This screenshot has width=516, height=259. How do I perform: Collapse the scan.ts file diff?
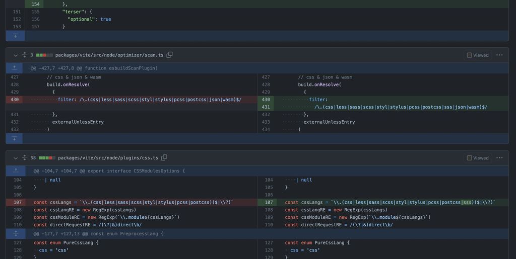(x=16, y=55)
